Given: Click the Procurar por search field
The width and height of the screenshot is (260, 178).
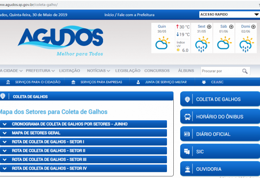Looking at the screenshot, I should pyautogui.click(x=220, y=71).
